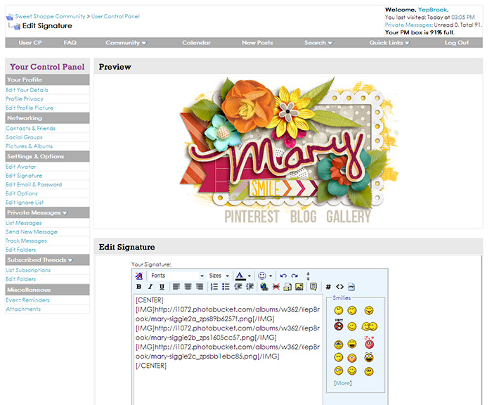This screenshot has width=492, height=405.
Task: Open Social Groups
Action: (x=24, y=137)
